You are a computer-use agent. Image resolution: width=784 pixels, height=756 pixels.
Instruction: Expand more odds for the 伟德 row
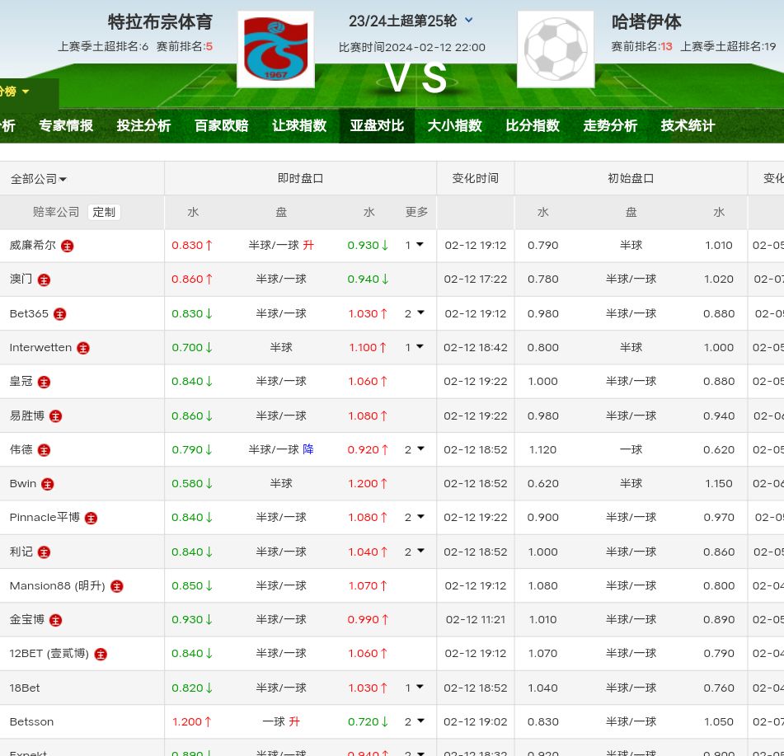(414, 449)
